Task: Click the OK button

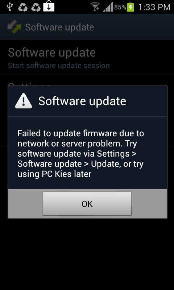Action: [x=87, y=203]
